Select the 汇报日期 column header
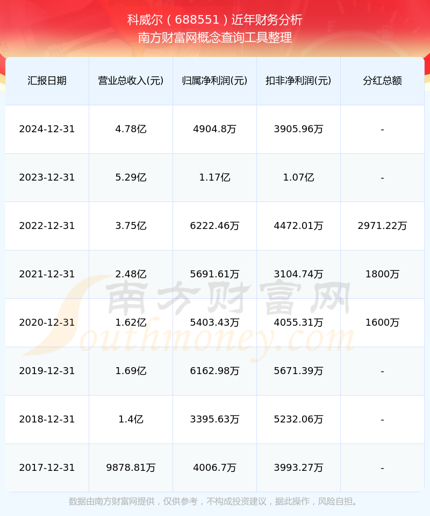Image resolution: width=430 pixels, height=516 pixels. [47, 81]
